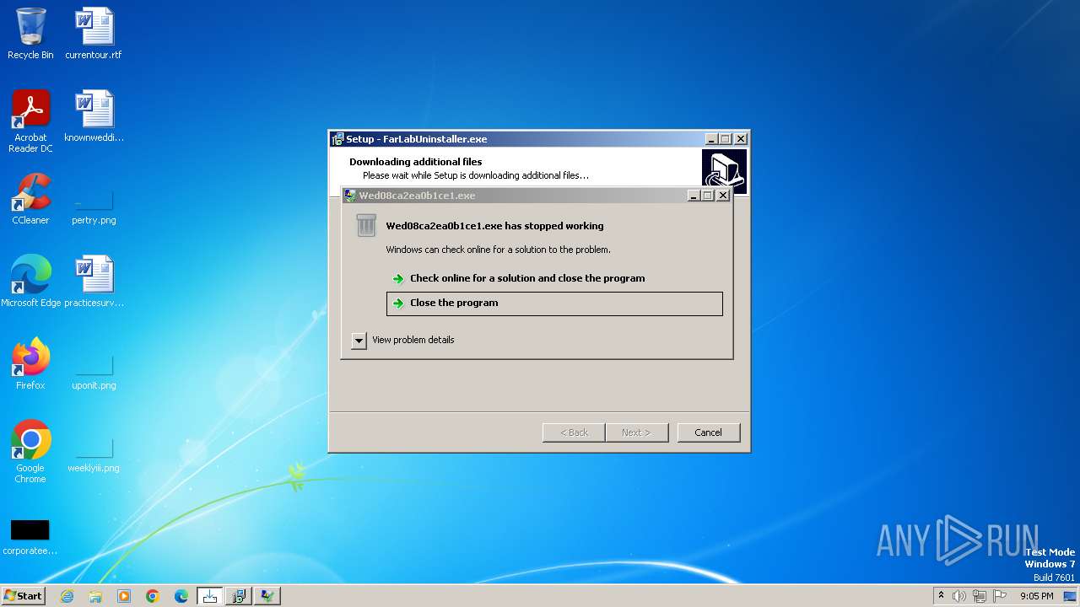Screen dimensions: 1080x607
Task: Open File Explorer from the taskbar
Action: (95, 596)
